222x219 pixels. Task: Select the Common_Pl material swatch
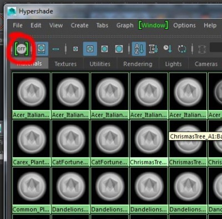pos(31,190)
